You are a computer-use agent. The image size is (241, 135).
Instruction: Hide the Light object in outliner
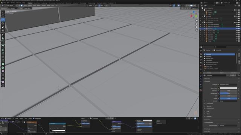coord(237,14)
